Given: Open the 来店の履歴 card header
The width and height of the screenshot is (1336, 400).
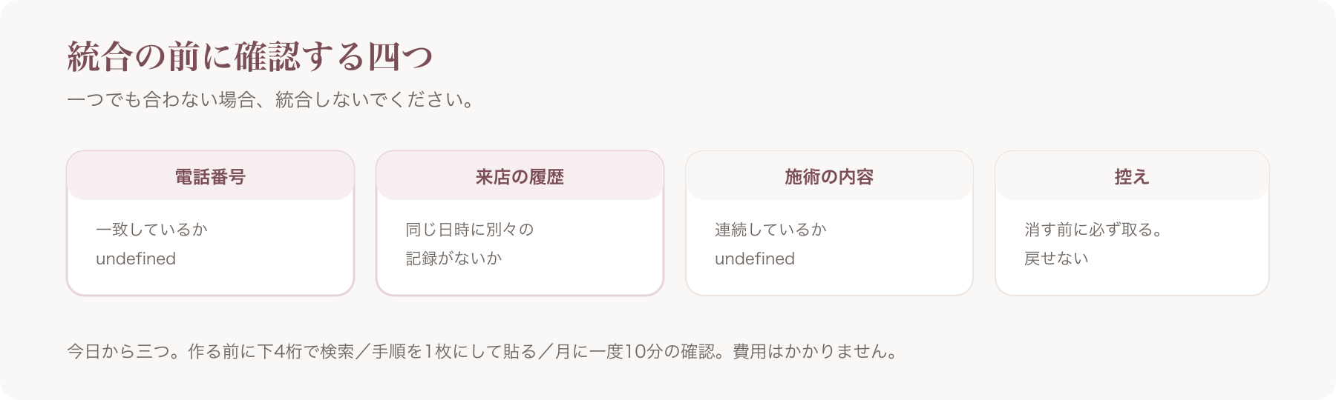Looking at the screenshot, I should (520, 176).
